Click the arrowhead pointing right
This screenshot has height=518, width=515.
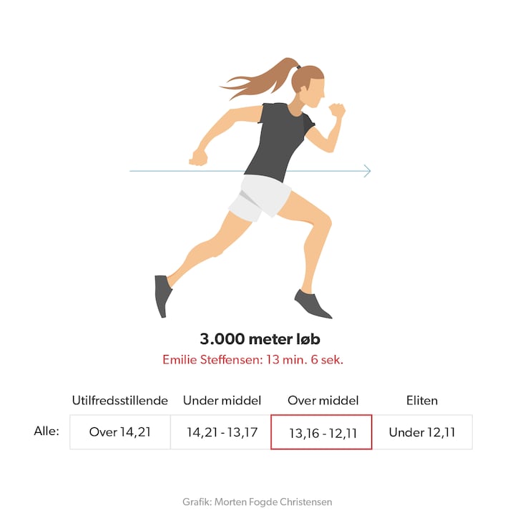[368, 171]
